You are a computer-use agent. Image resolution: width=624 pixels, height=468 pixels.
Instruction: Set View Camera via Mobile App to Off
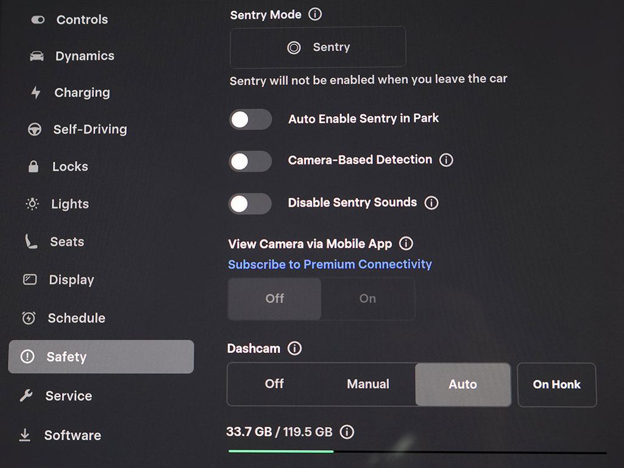tap(275, 299)
